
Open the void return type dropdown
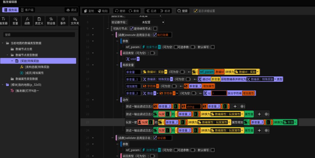pyautogui.click(x=138, y=59)
